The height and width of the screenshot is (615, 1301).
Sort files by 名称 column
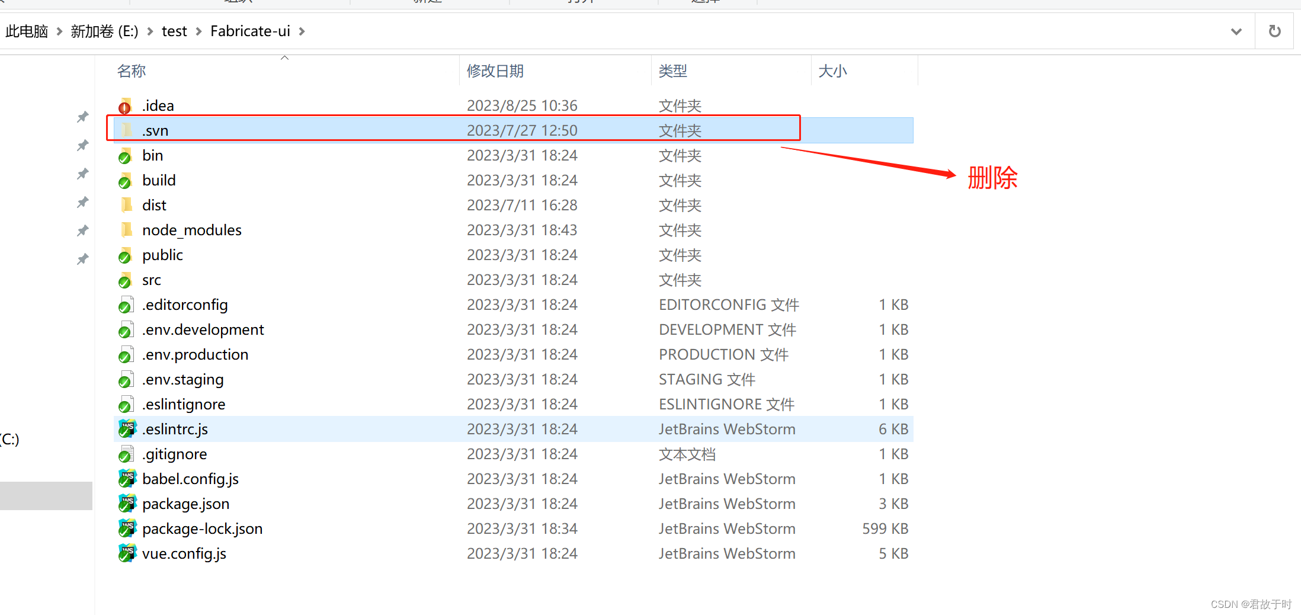132,71
